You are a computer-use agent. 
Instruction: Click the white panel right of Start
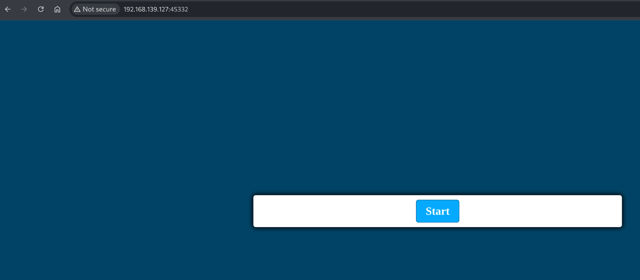coord(541,211)
